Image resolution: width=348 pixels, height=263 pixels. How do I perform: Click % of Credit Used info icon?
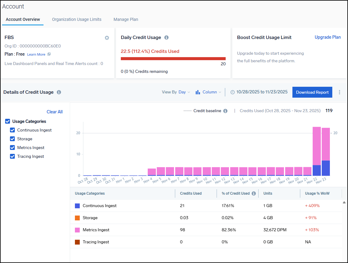coord(254,193)
